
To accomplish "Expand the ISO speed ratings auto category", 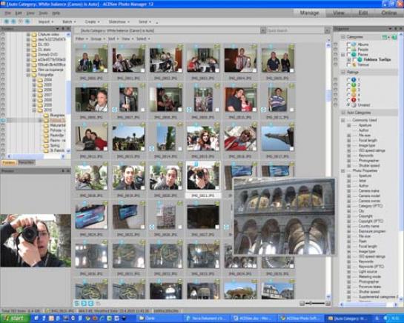I will pos(349,150).
